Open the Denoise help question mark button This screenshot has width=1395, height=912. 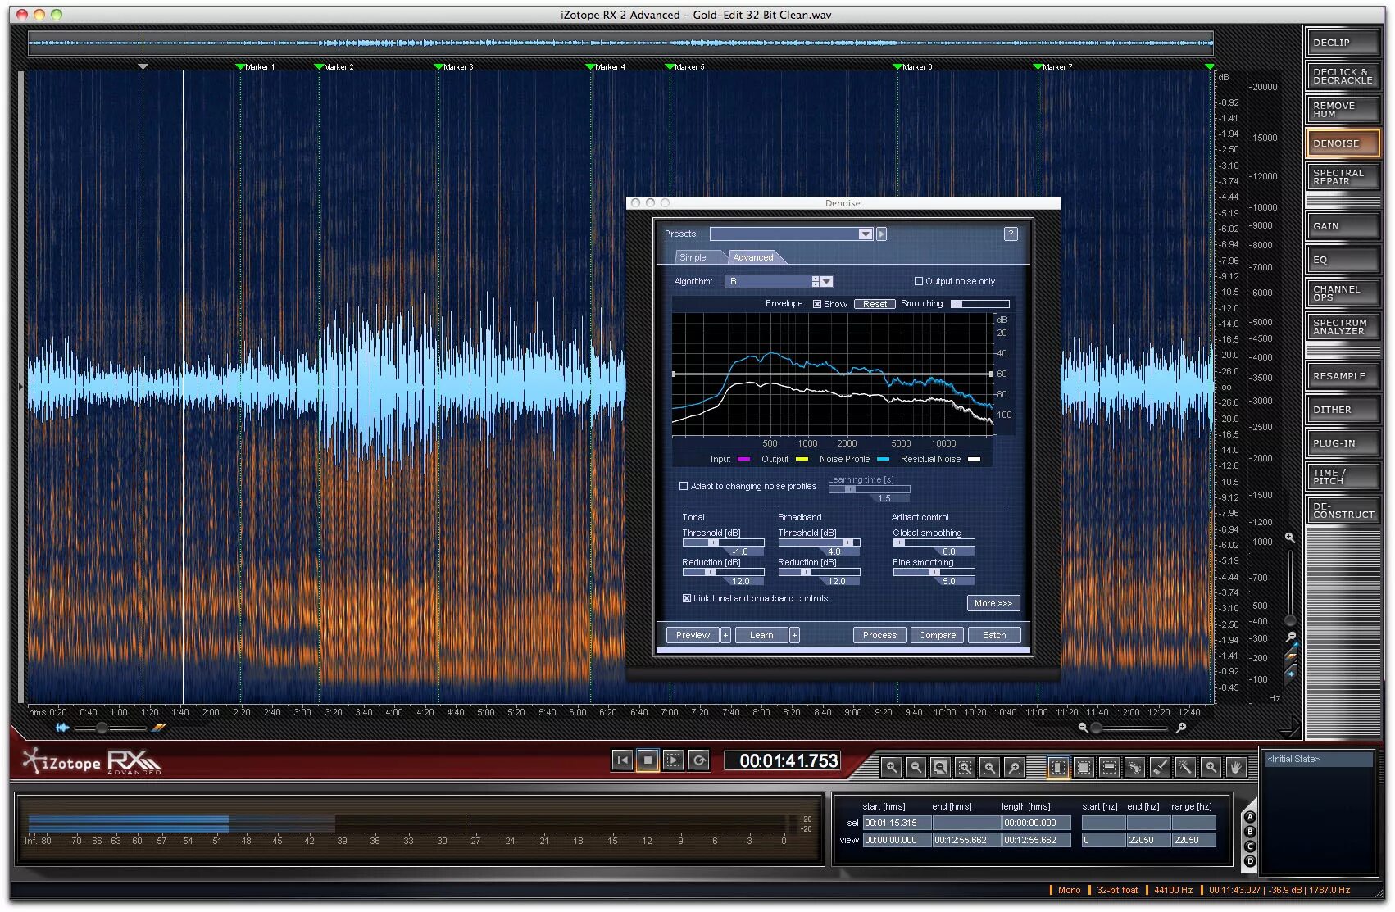click(x=1011, y=234)
